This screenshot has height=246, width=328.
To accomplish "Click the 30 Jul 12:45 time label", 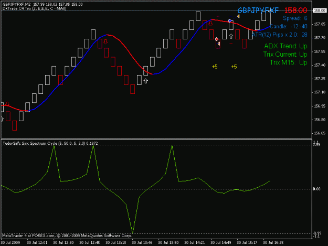I will 90,242.
